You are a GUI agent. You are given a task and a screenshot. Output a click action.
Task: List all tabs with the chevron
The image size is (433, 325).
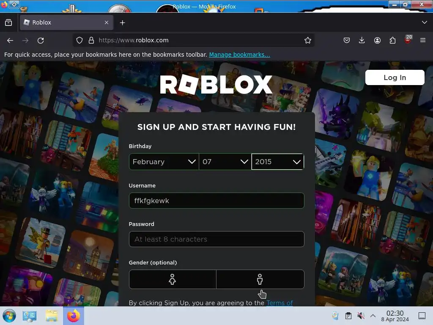[425, 22]
